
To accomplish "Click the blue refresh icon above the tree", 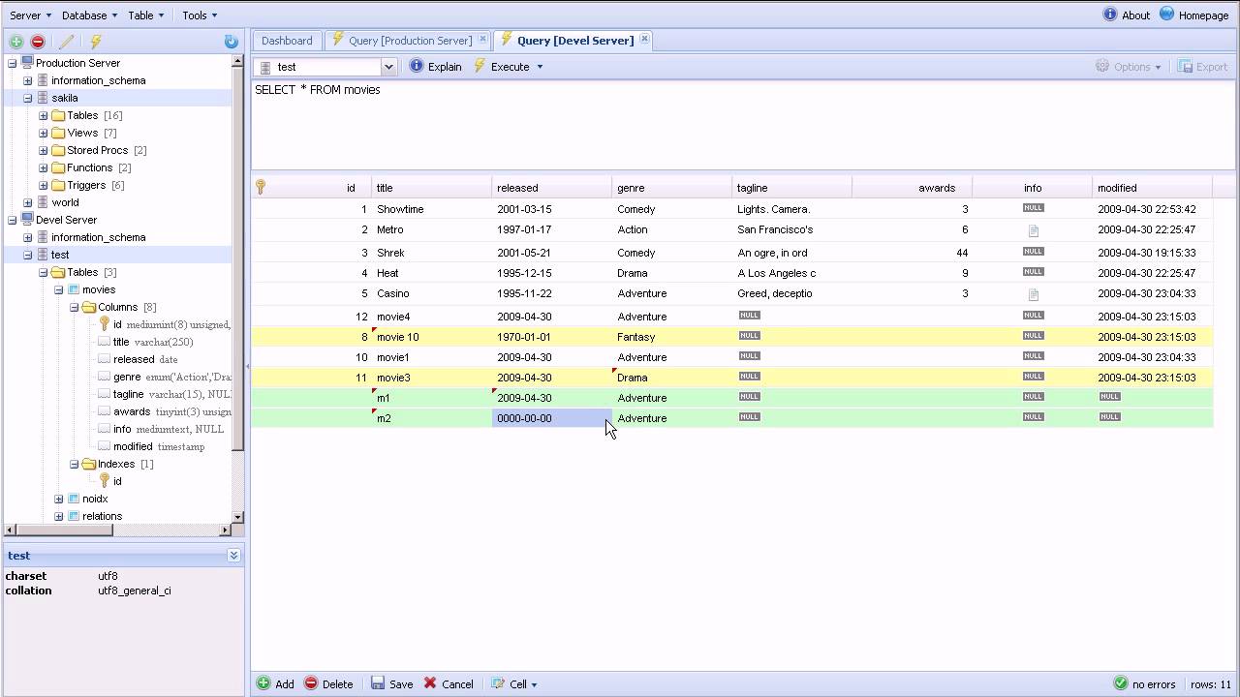I will point(231,42).
